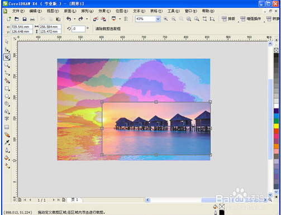Viewport: 281px width, 215px height.
Task: Select the Eyedropper tool
Action: tap(7, 142)
